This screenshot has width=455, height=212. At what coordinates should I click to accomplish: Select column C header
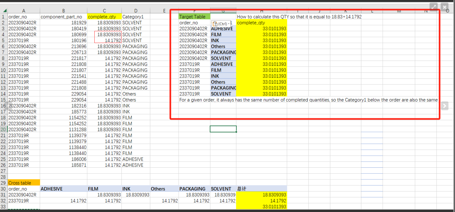point(104,11)
